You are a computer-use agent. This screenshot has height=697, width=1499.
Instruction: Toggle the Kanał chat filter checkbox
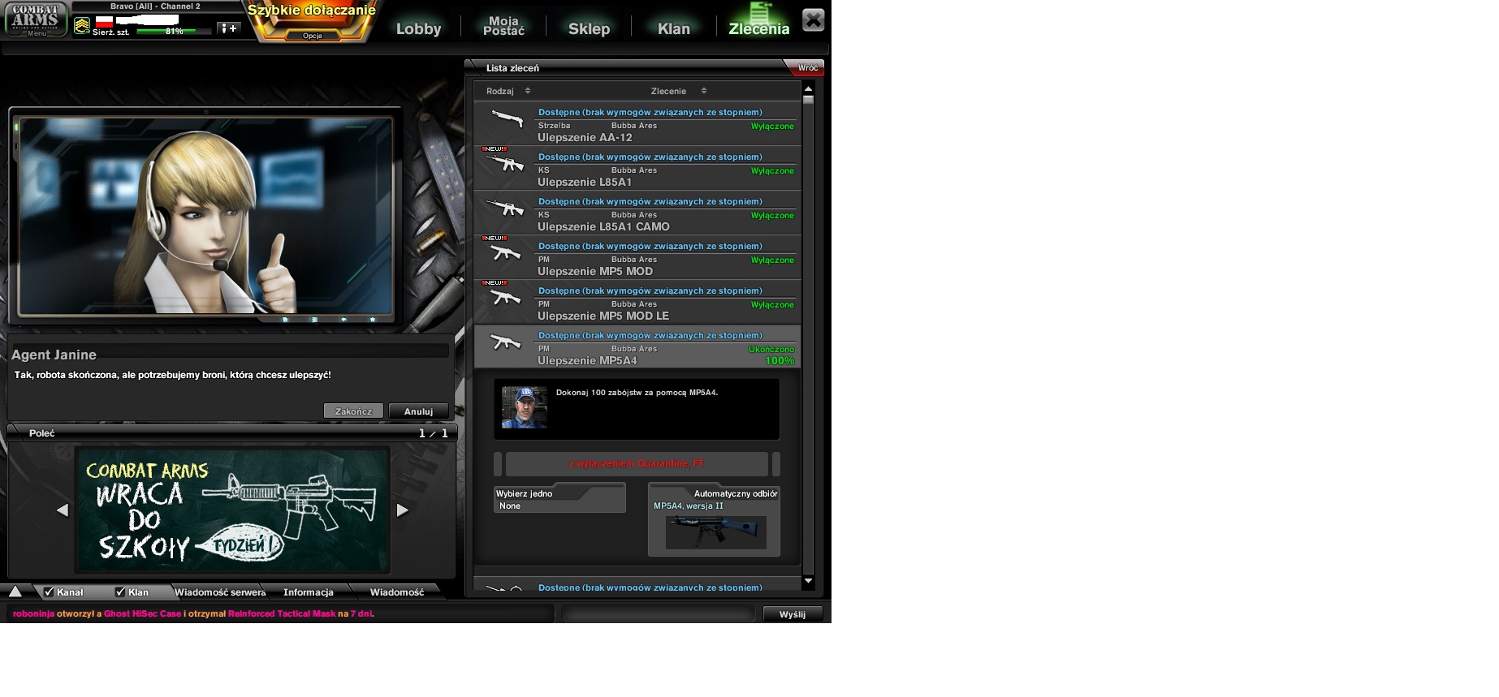pyautogui.click(x=49, y=592)
